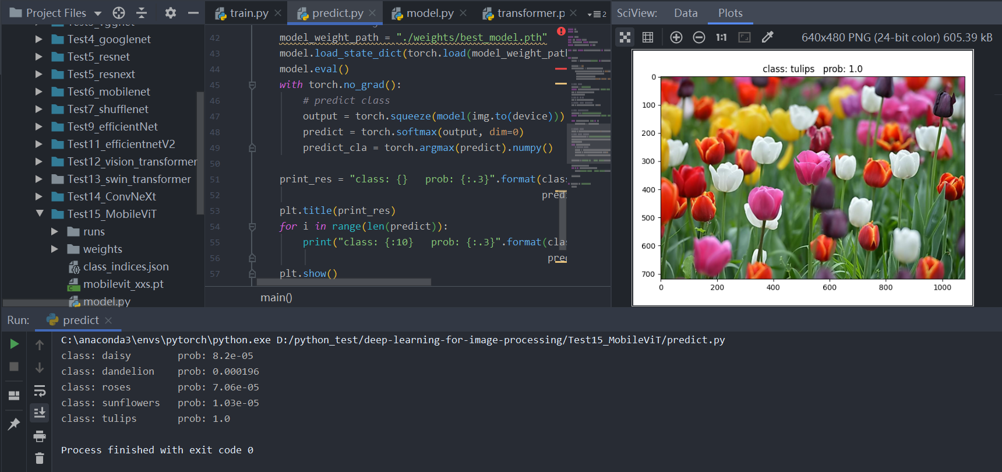Clear console output with the trash icon
The height and width of the screenshot is (472, 1002).
[x=40, y=459]
